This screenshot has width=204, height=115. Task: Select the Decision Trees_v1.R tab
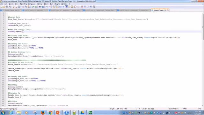(160, 10)
